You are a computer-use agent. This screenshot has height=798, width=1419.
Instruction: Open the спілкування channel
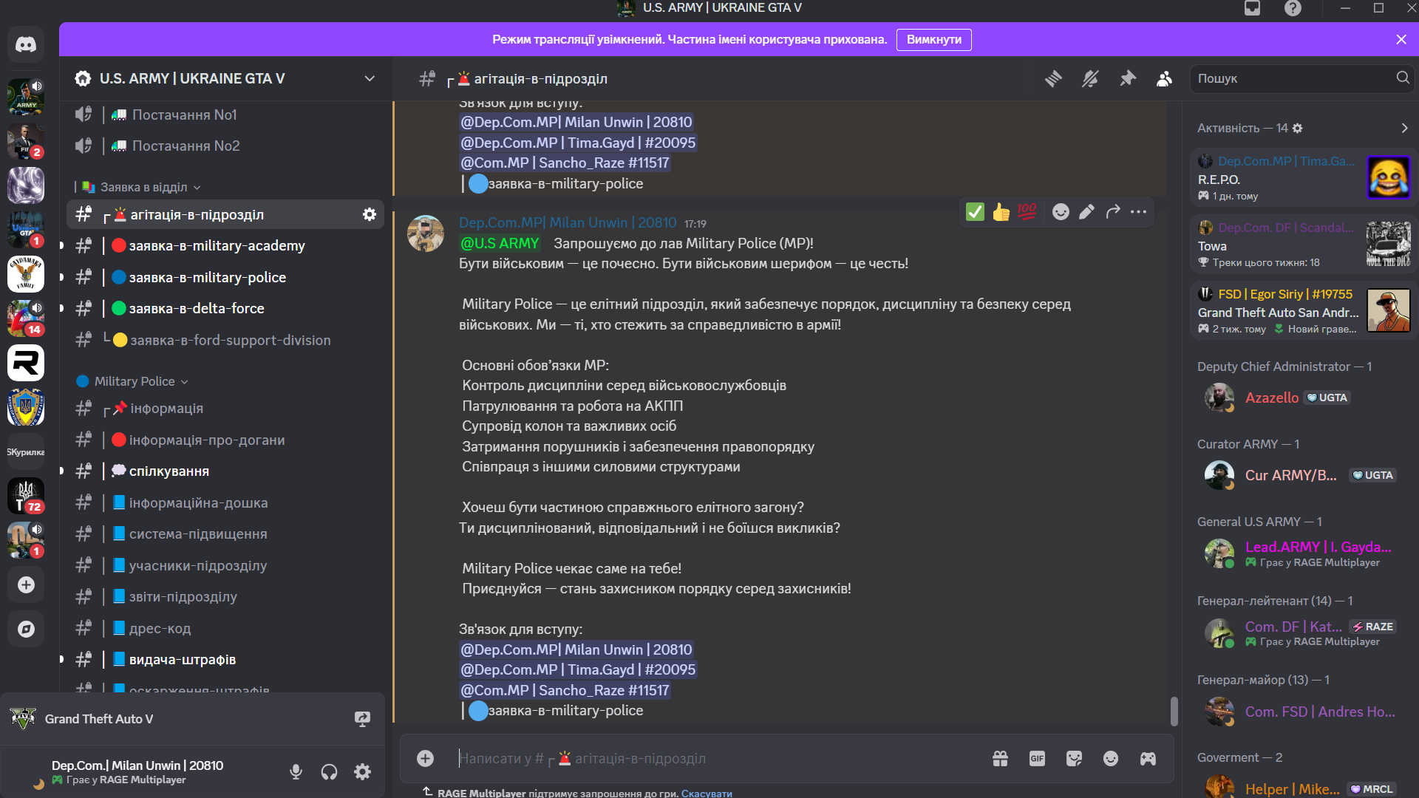[x=225, y=471]
